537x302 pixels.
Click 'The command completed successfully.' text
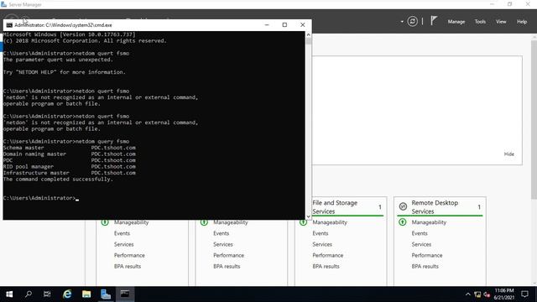click(x=58, y=179)
